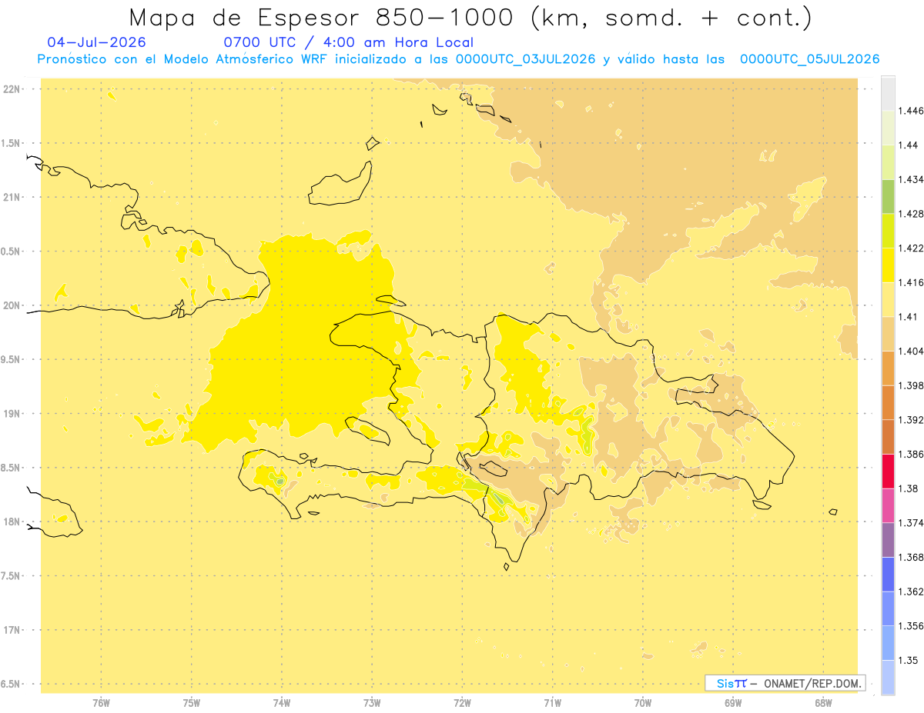Image resolution: width=924 pixels, height=713 pixels.
Task: Select the colorbar value '1.35'
Action: (909, 661)
